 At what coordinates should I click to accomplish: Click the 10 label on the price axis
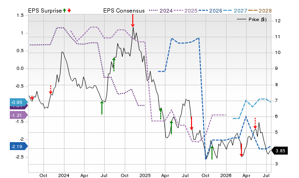pos(278,53)
